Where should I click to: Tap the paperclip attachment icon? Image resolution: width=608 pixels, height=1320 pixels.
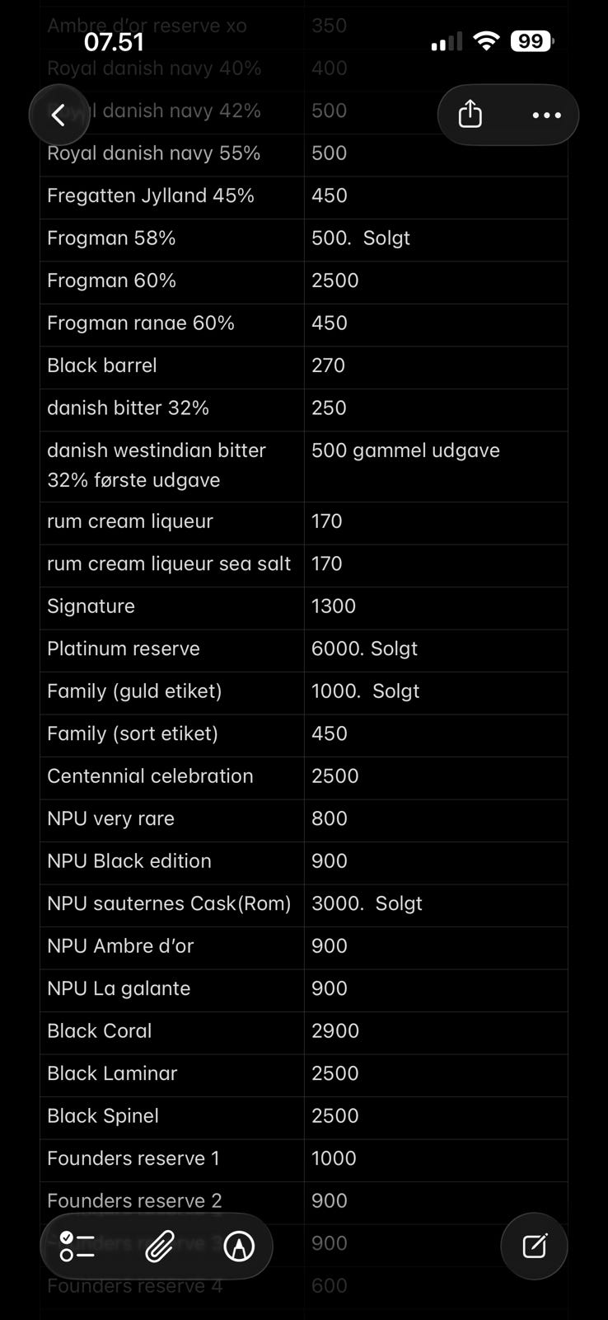coord(159,1246)
